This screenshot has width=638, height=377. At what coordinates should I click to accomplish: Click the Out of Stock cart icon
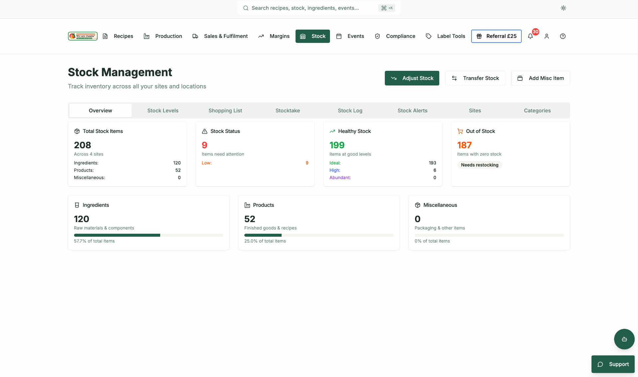click(460, 131)
